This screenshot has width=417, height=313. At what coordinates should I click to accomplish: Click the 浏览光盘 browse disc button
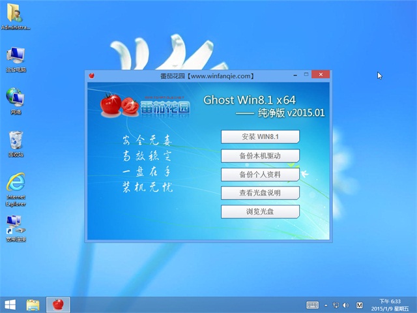(x=260, y=212)
